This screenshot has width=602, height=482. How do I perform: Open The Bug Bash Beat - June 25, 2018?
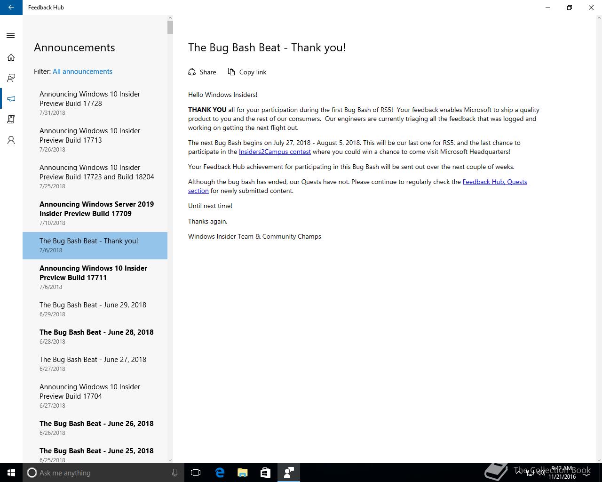[x=95, y=453]
